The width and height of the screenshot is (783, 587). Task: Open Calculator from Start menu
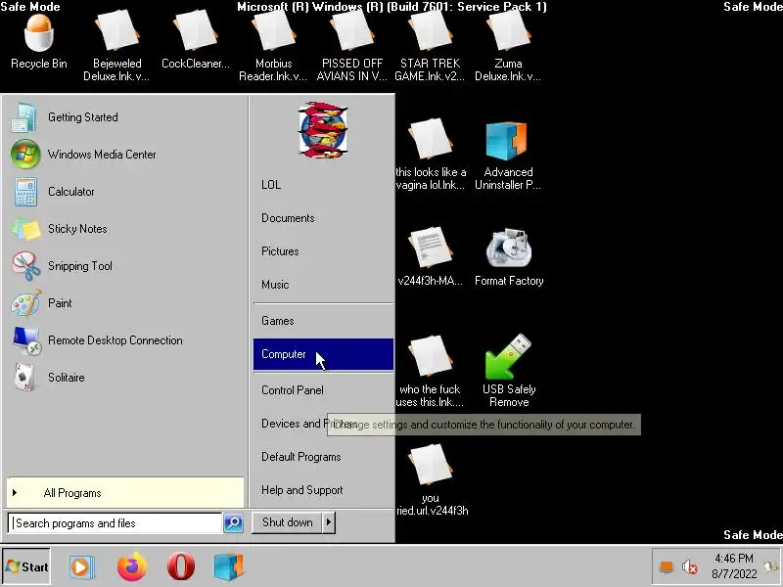click(125, 192)
